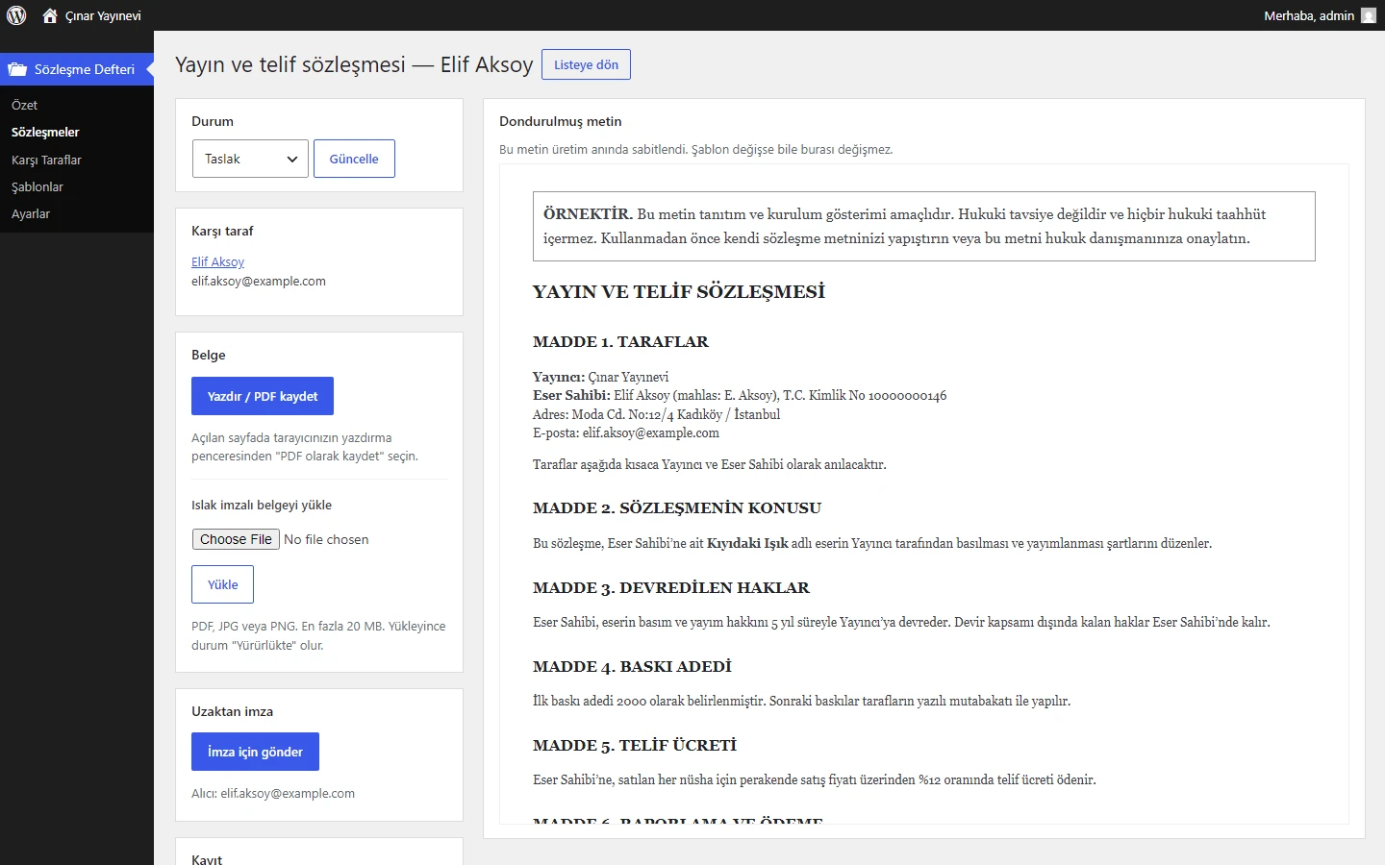Click the elif.aksoy@example.com text under Karşı taraf
Screen dimensions: 1385x865
[259, 281]
